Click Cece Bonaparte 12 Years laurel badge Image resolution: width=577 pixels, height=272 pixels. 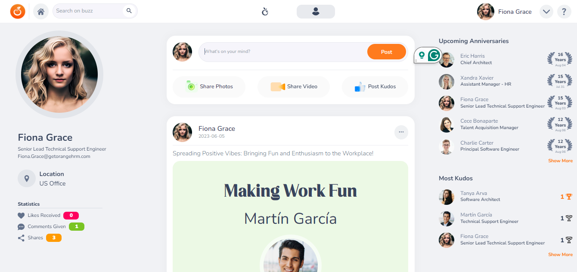560,124
